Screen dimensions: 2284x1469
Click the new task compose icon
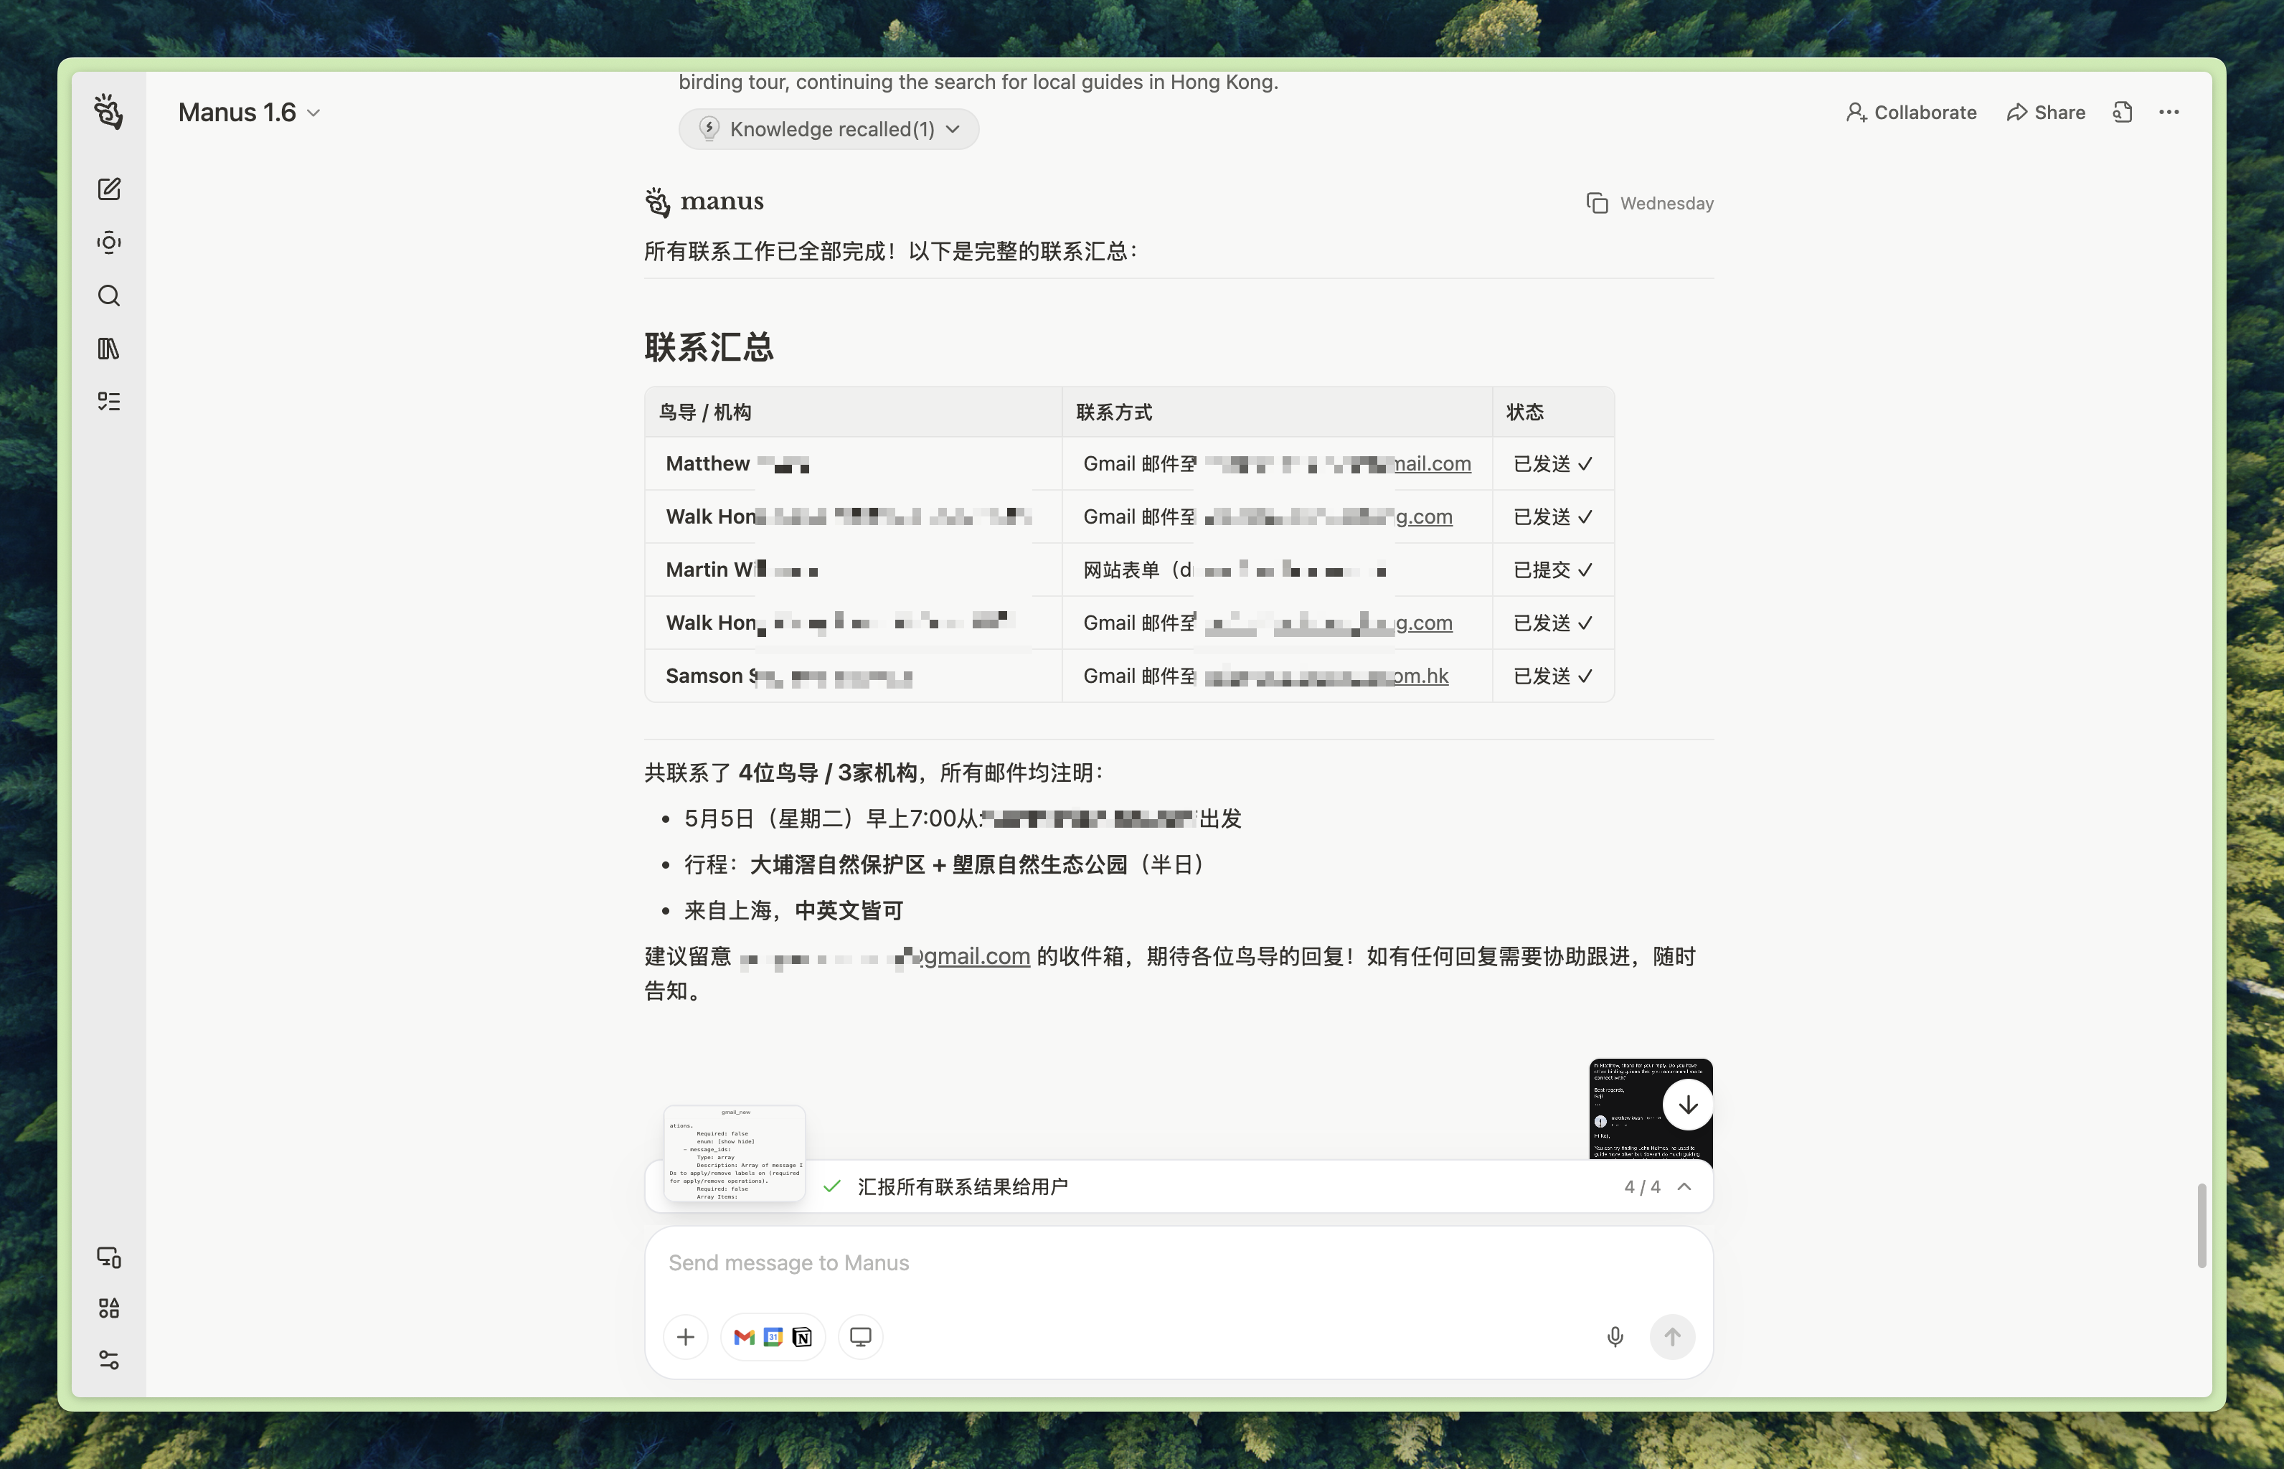coord(109,189)
